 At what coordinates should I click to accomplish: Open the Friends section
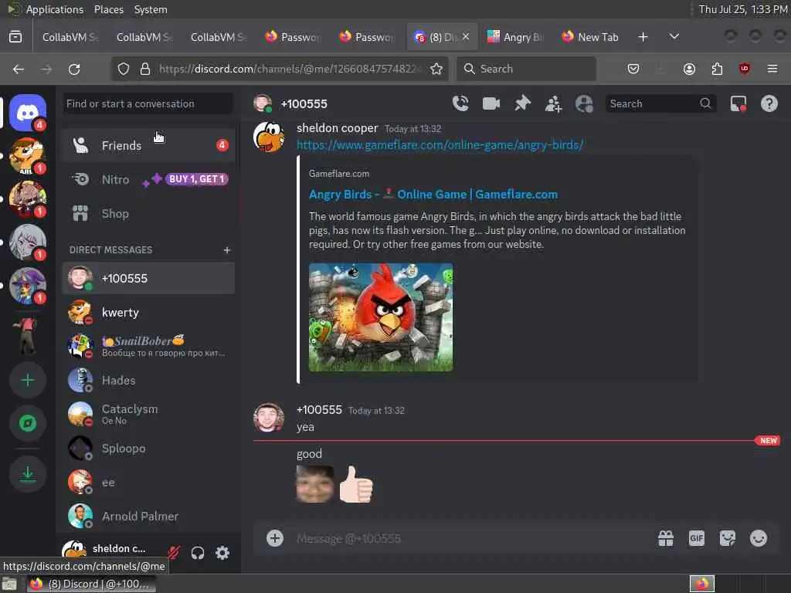point(148,145)
